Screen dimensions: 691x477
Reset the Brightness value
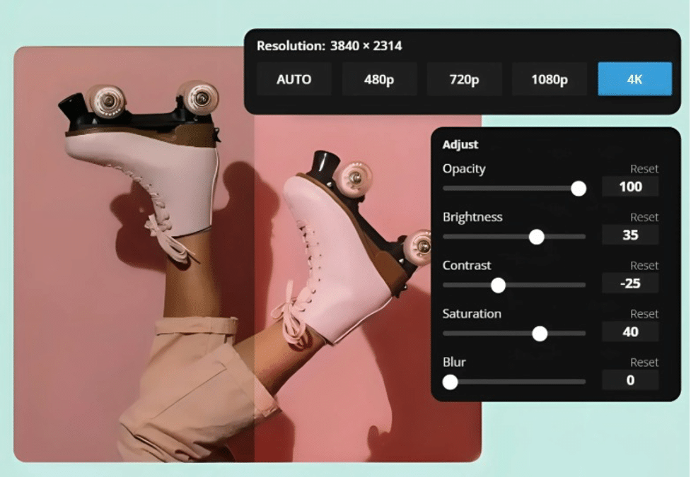(644, 217)
